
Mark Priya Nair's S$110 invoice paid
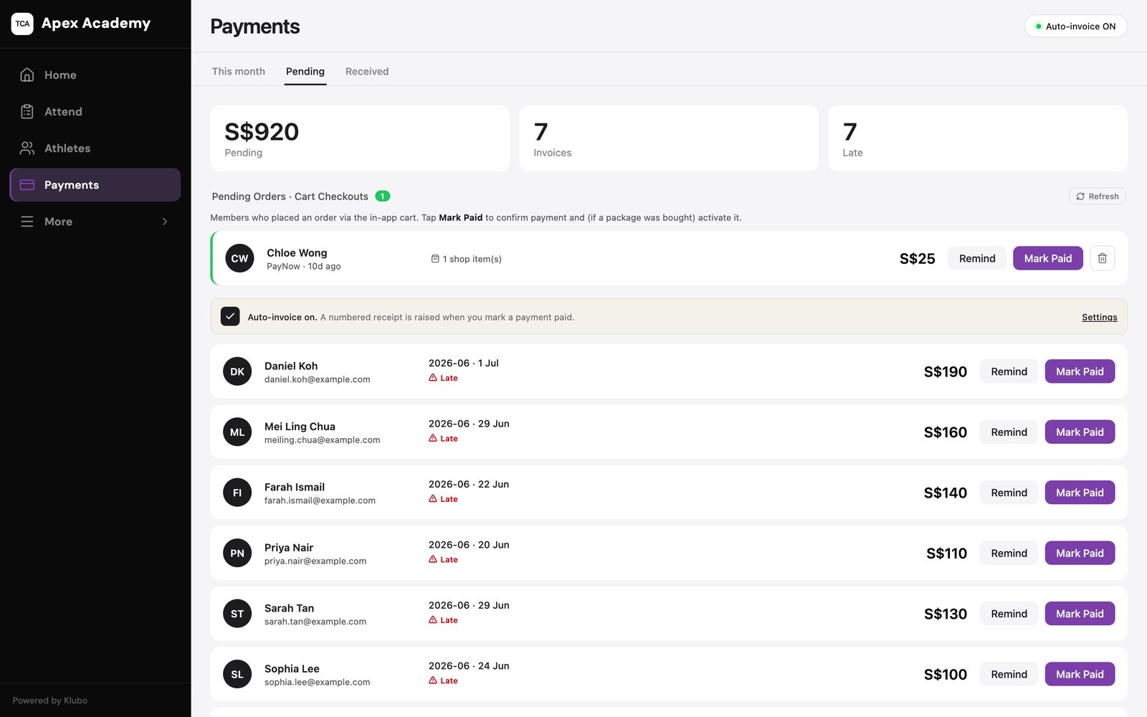(1080, 553)
